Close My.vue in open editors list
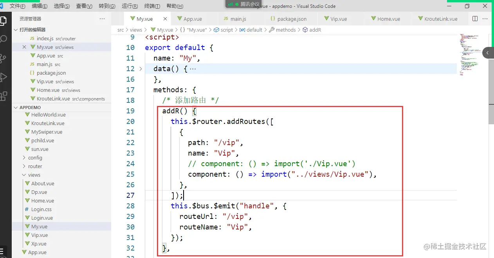 pos(24,47)
